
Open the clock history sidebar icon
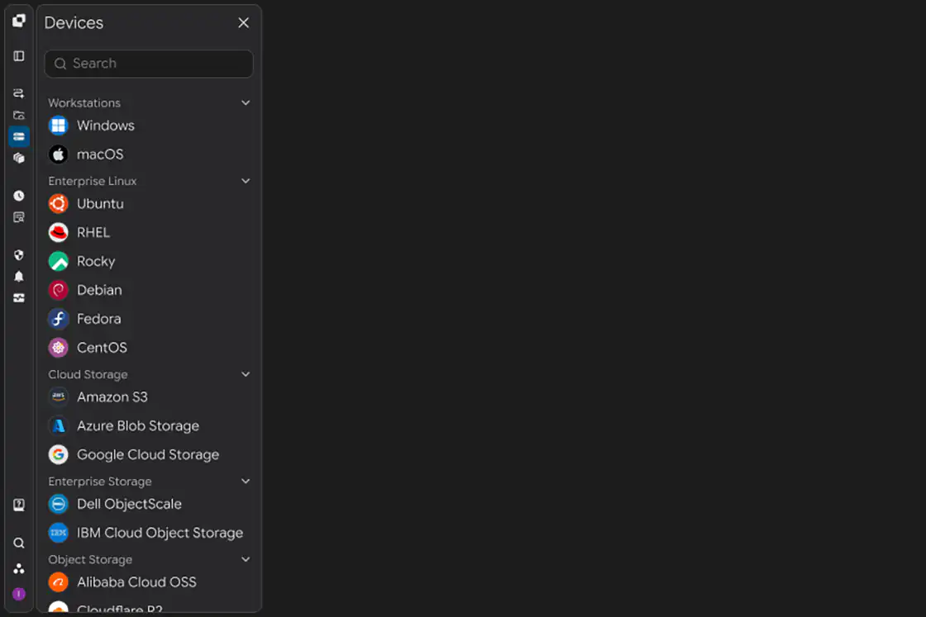click(x=19, y=196)
